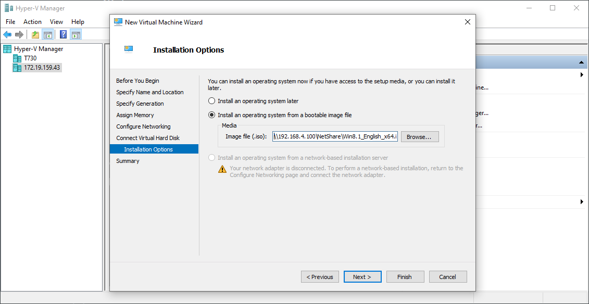Close the wizard with the X button
Viewport: 589px width, 304px height.
point(467,22)
